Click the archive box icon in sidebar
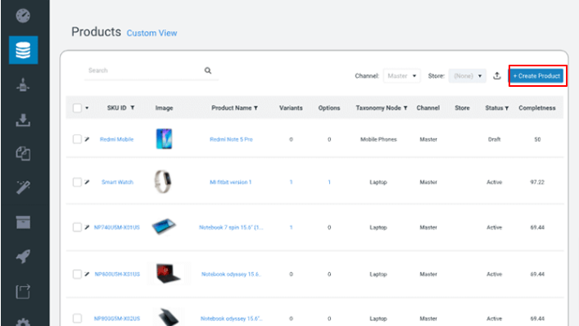This screenshot has width=579, height=326. [23, 222]
